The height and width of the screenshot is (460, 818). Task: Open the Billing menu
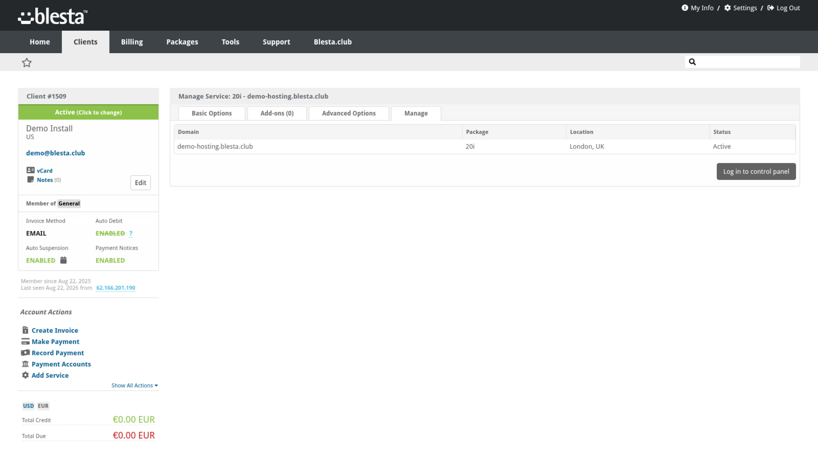(132, 42)
